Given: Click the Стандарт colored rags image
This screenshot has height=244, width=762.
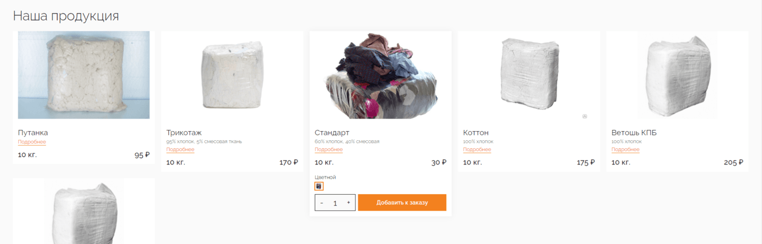Looking at the screenshot, I should pyautogui.click(x=380, y=75).
